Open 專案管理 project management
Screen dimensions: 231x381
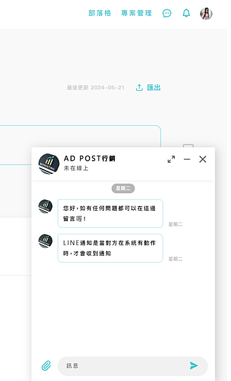coord(136,13)
